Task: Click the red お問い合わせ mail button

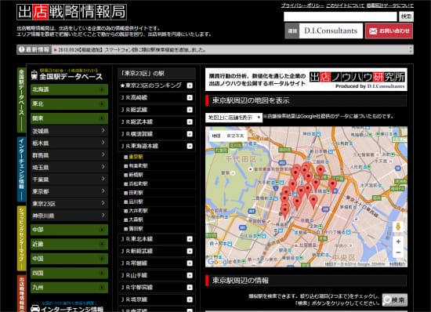Action: pyautogui.click(x=389, y=31)
